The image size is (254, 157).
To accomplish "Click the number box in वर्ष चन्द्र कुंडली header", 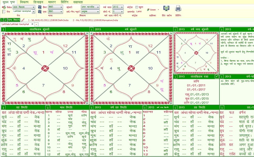I will (175, 30).
